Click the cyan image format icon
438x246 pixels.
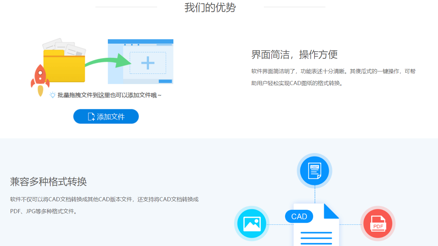(x=252, y=223)
